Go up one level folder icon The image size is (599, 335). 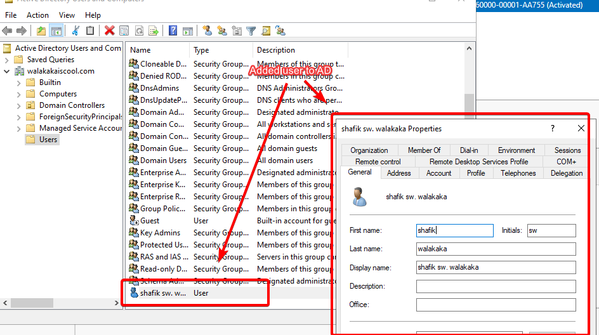click(x=41, y=31)
